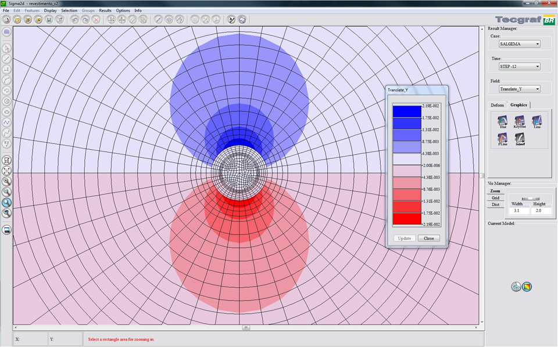Click Close button in Translate_Y legend
The height and width of the screenshot is (347, 558).
(x=429, y=238)
